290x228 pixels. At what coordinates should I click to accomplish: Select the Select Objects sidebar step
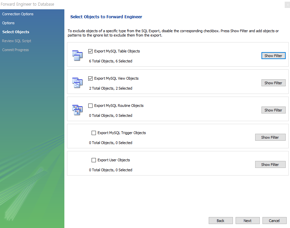coord(16,32)
